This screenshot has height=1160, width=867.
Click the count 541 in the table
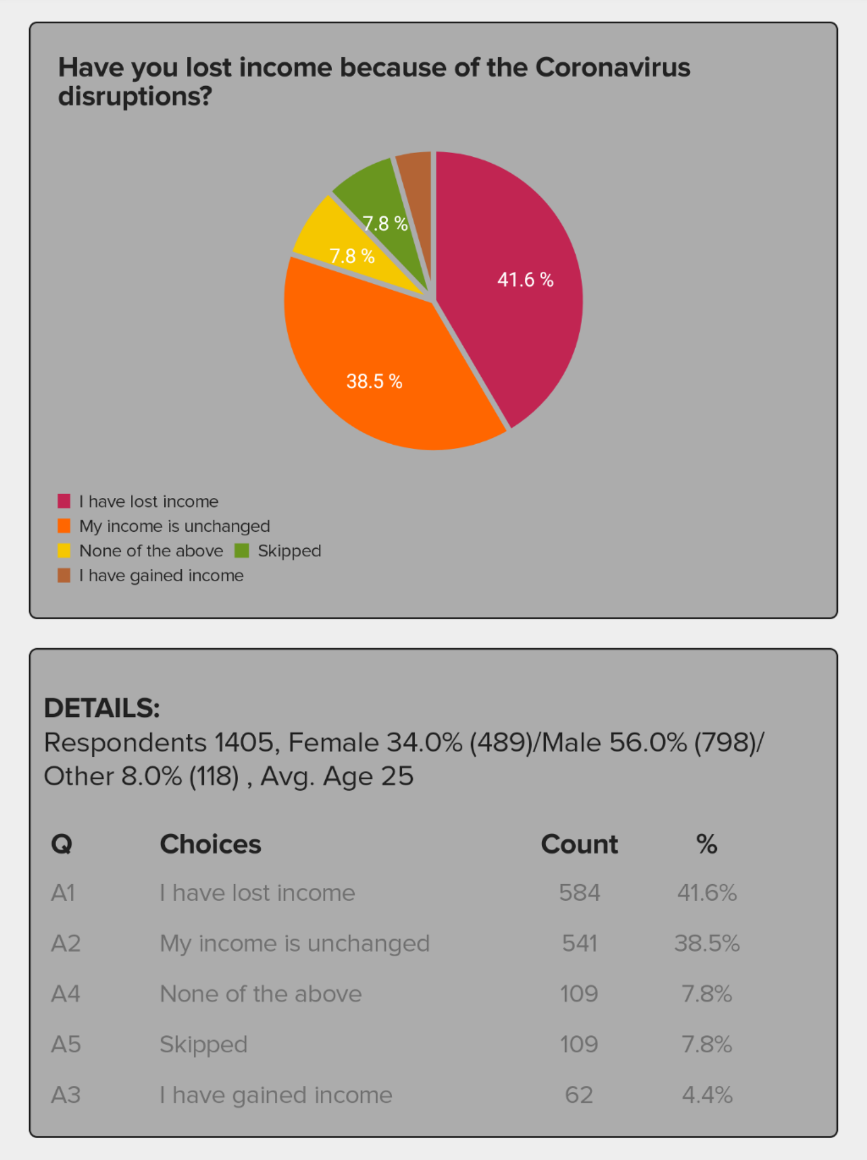[x=579, y=944]
